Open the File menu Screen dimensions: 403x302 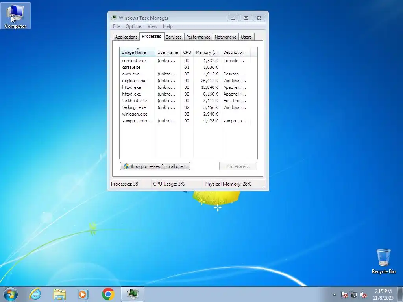click(116, 26)
